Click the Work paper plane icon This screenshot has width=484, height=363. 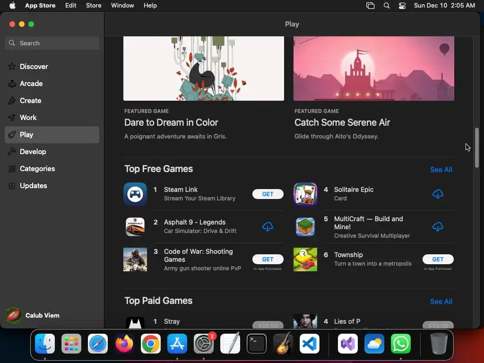pos(12,118)
